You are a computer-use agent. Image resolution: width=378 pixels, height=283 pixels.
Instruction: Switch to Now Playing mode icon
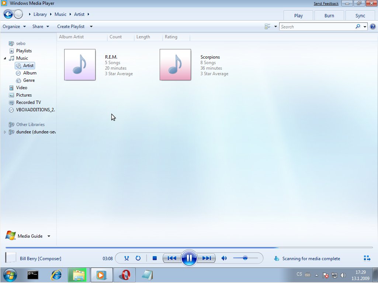[x=367, y=258]
